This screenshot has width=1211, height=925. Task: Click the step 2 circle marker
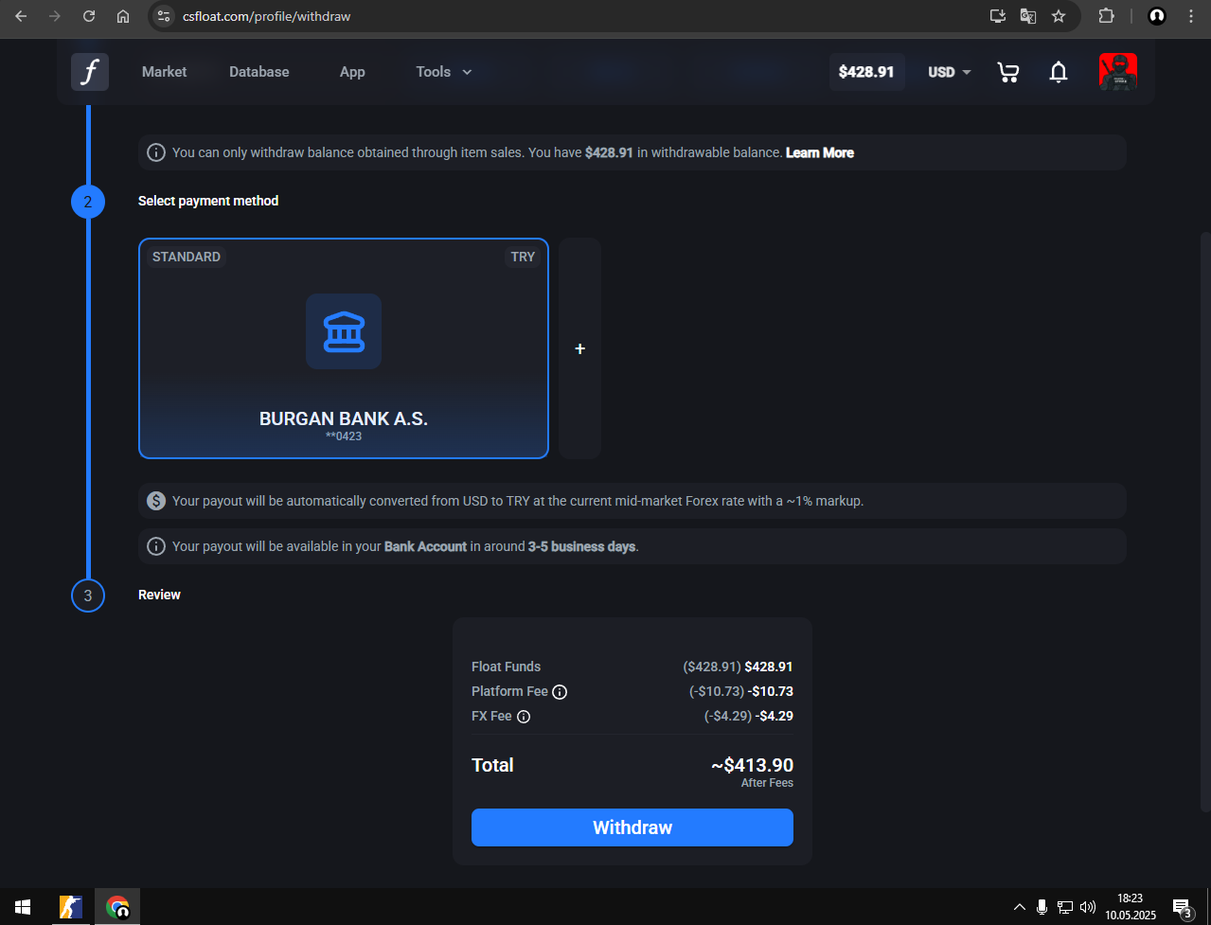tap(88, 202)
